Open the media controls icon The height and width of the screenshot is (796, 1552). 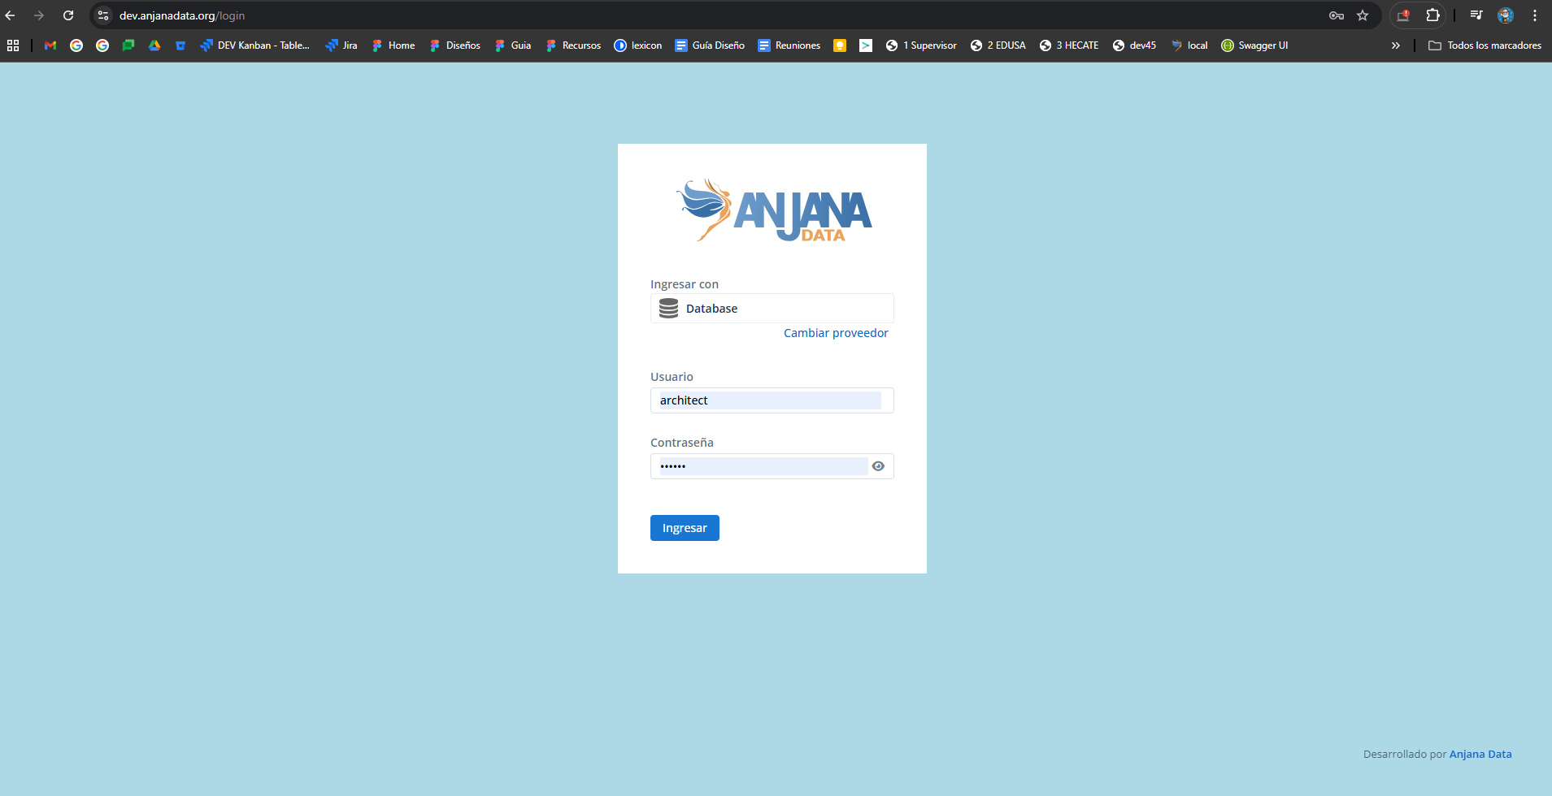tap(1476, 15)
